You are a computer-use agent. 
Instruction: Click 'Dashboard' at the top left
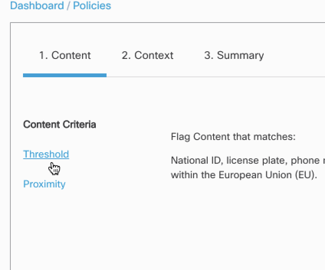pyautogui.click(x=37, y=6)
